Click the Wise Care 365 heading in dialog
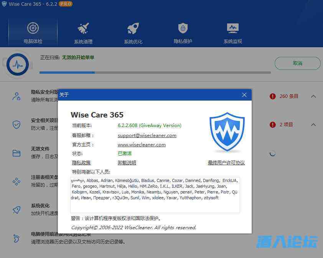323x258 pixels. tap(97, 115)
